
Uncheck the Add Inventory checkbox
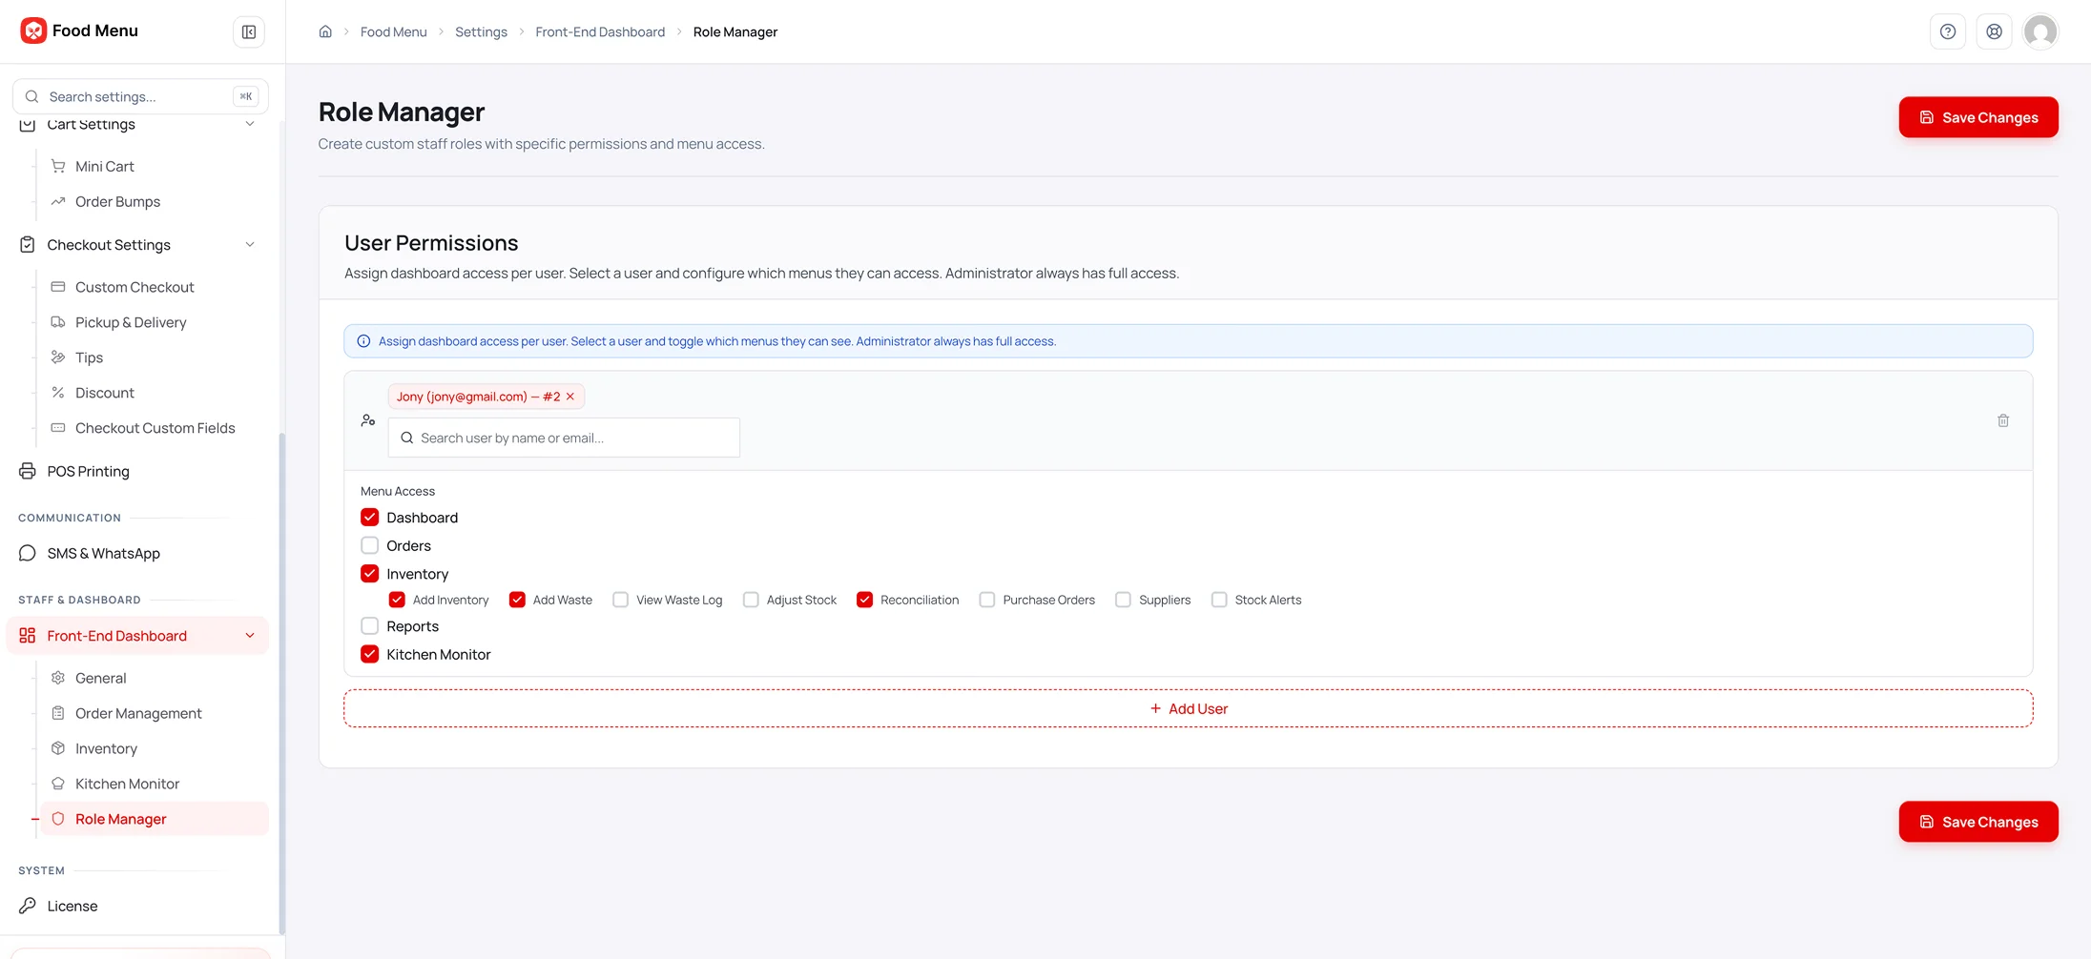point(397,600)
